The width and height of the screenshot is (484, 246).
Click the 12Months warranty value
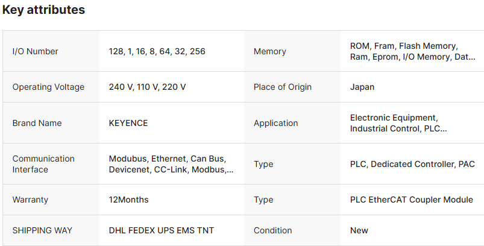[128, 200]
